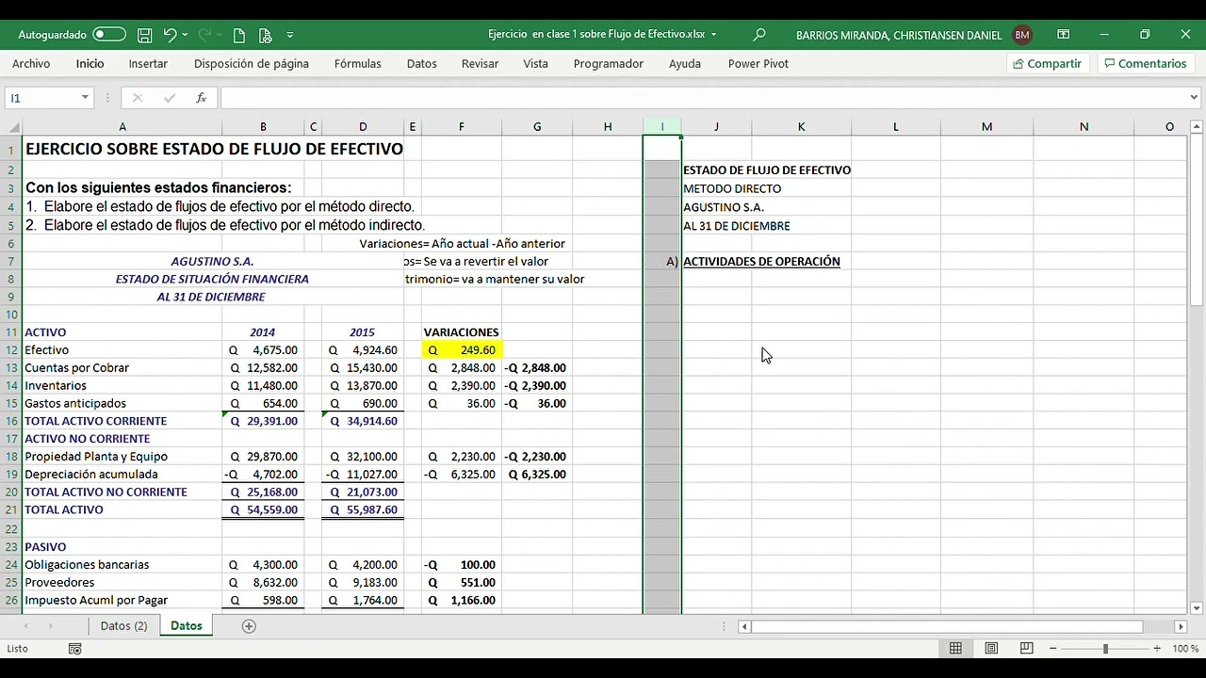
Task: Open the file name dropdown in title bar
Action: click(713, 35)
